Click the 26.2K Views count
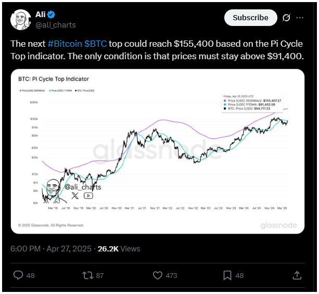 point(119,249)
